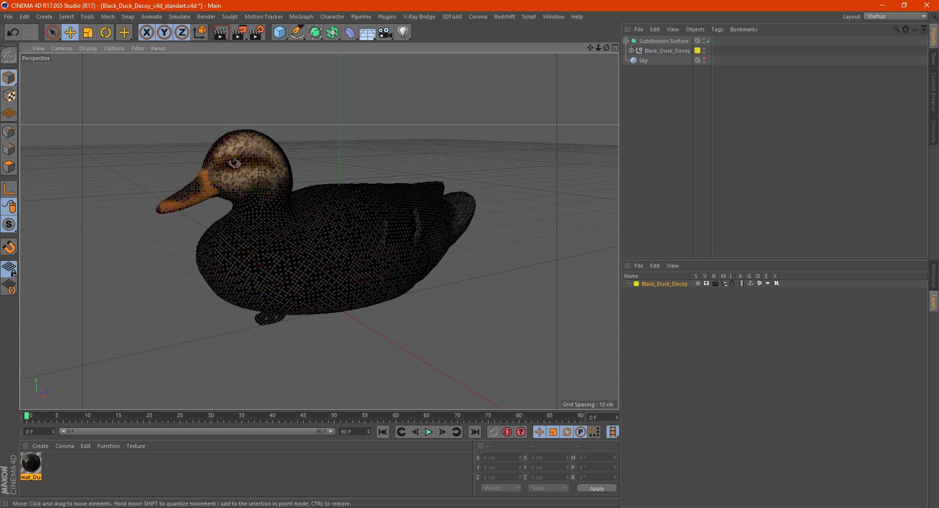Click the yellow Black_Duck_Decoy layer color swatch

(x=636, y=284)
